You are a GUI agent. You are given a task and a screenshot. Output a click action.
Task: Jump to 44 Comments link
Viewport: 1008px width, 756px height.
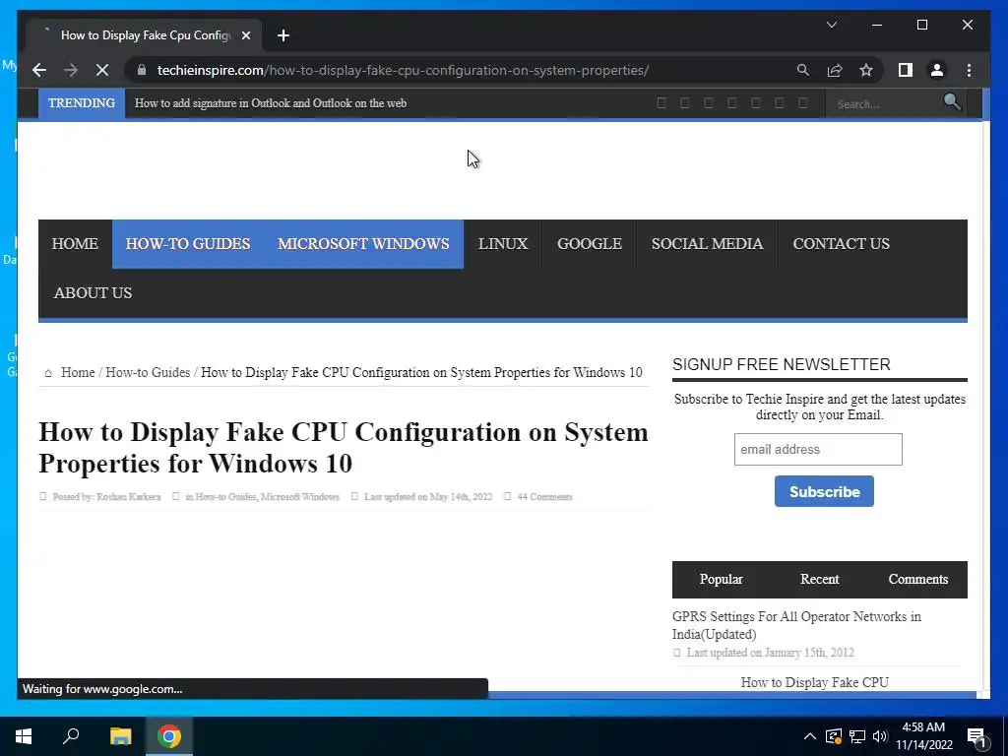(544, 496)
